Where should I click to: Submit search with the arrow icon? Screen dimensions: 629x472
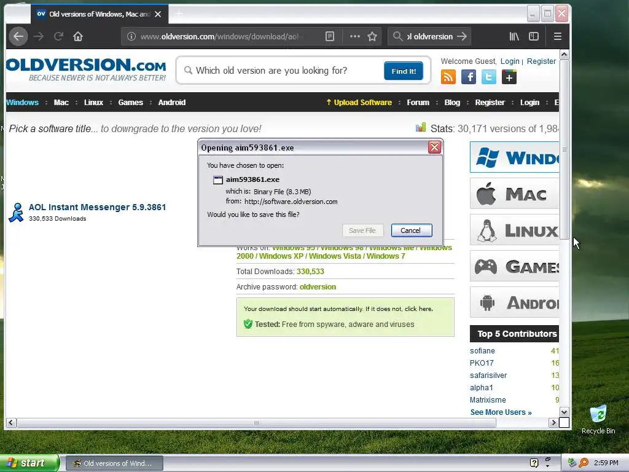pyautogui.click(x=462, y=36)
